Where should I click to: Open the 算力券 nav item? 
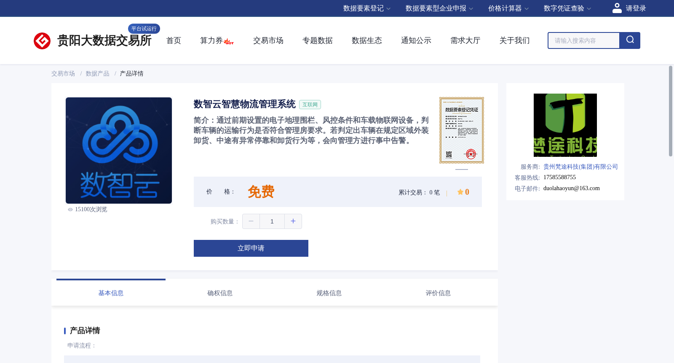coord(211,40)
